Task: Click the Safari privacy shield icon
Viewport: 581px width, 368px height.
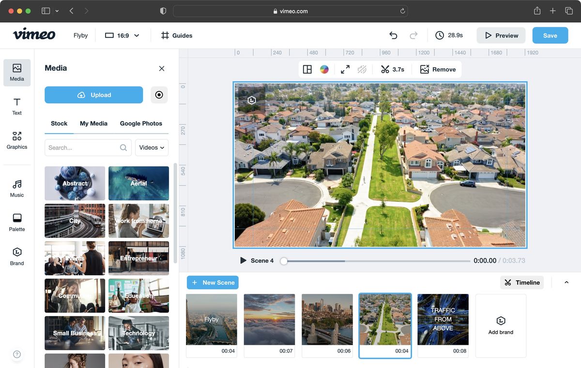Action: pyautogui.click(x=163, y=11)
